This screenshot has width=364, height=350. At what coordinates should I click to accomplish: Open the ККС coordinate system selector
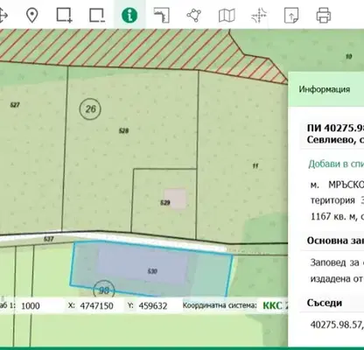(275, 305)
